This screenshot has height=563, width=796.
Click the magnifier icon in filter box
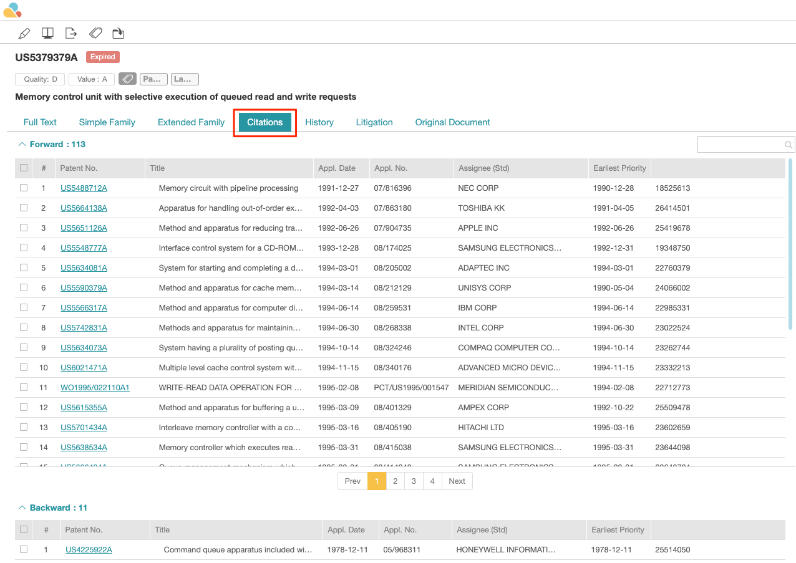pos(789,145)
